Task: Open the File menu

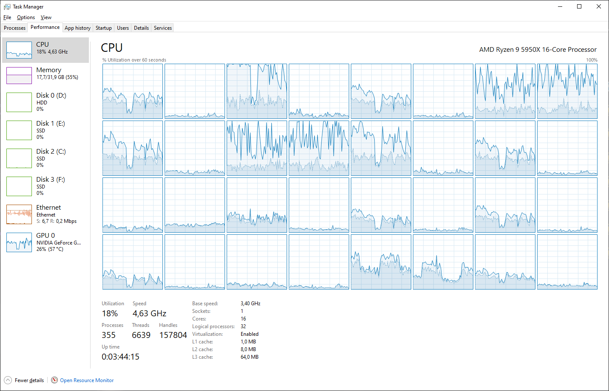Action: click(7, 17)
